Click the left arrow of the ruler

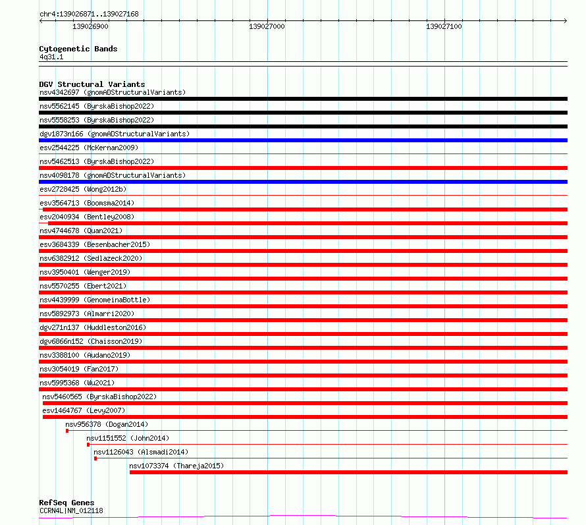coord(41,20)
